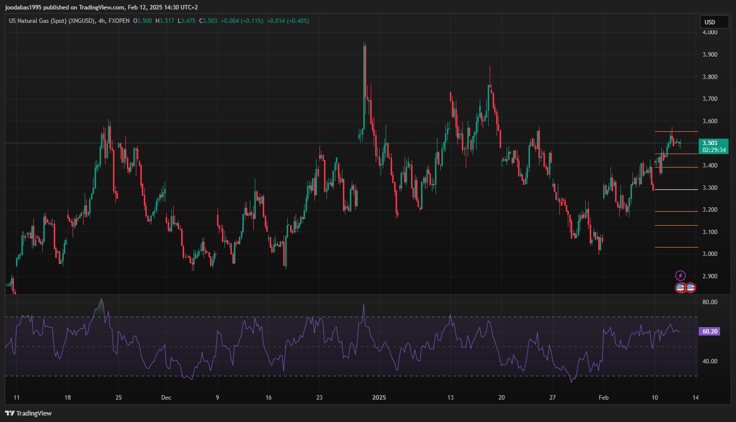Click the open value O3.500
The width and height of the screenshot is (736, 422).
(142, 21)
